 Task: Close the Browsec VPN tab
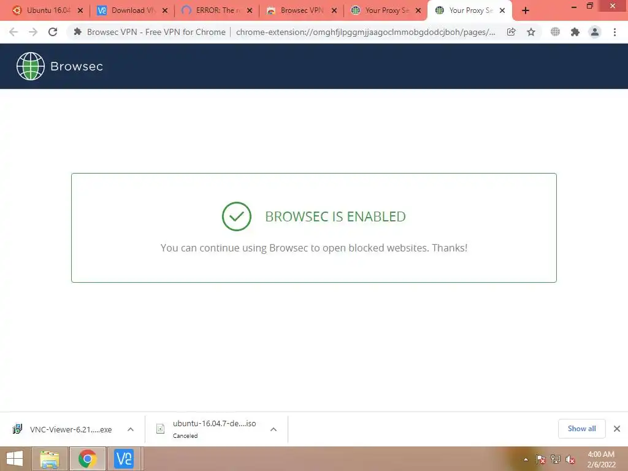[x=334, y=10]
